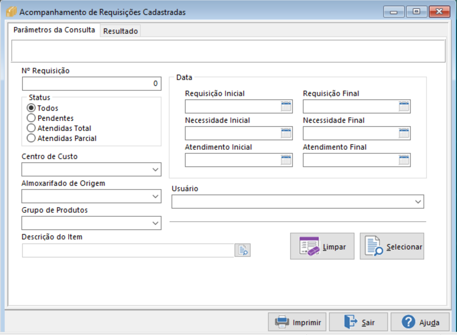Click the Sair button

point(358,322)
